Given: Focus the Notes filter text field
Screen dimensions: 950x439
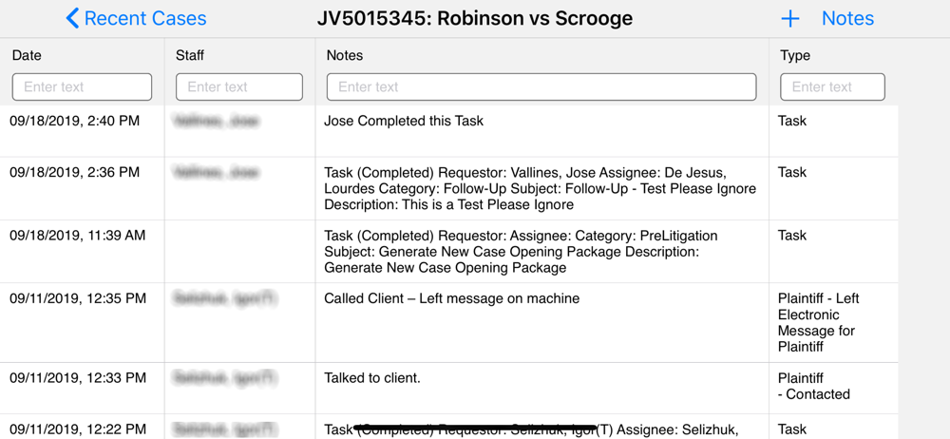Looking at the screenshot, I should (x=541, y=86).
